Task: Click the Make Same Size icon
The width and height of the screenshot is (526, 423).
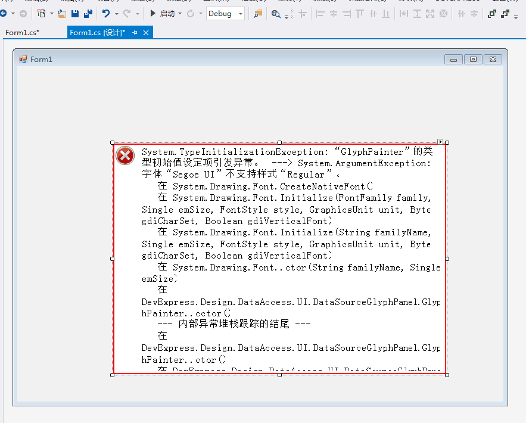Action: click(x=430, y=14)
